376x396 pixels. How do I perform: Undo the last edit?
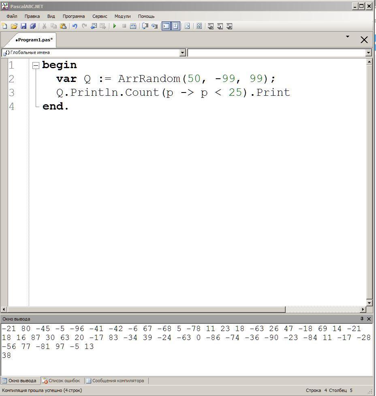coord(75,26)
